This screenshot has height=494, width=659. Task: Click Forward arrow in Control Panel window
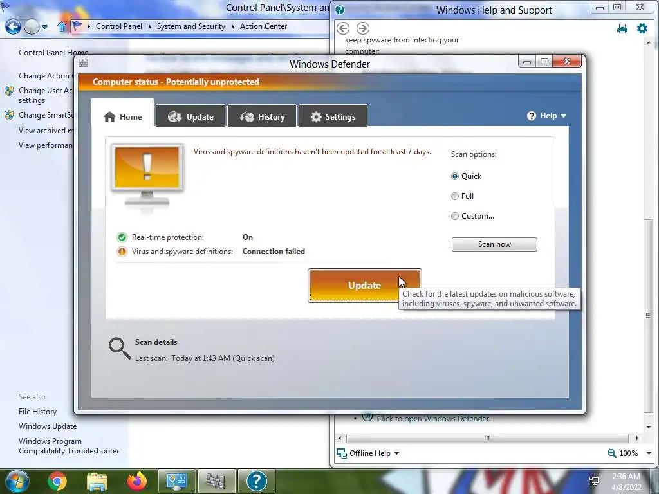tap(32, 27)
